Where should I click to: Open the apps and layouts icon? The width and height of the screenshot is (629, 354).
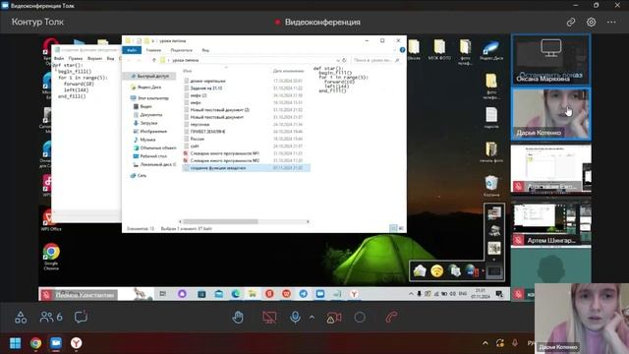pos(21,317)
